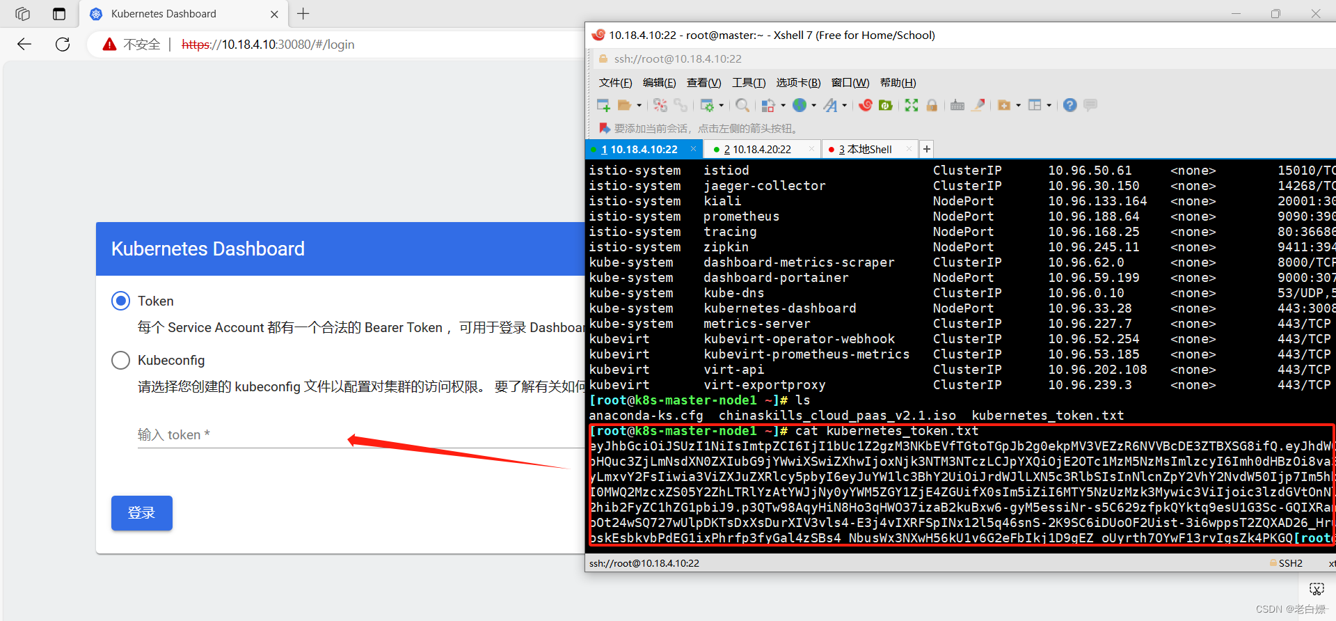Image resolution: width=1336 pixels, height=621 pixels.
Task: Click the screenshot capture icon at bottom right
Action: (1316, 589)
